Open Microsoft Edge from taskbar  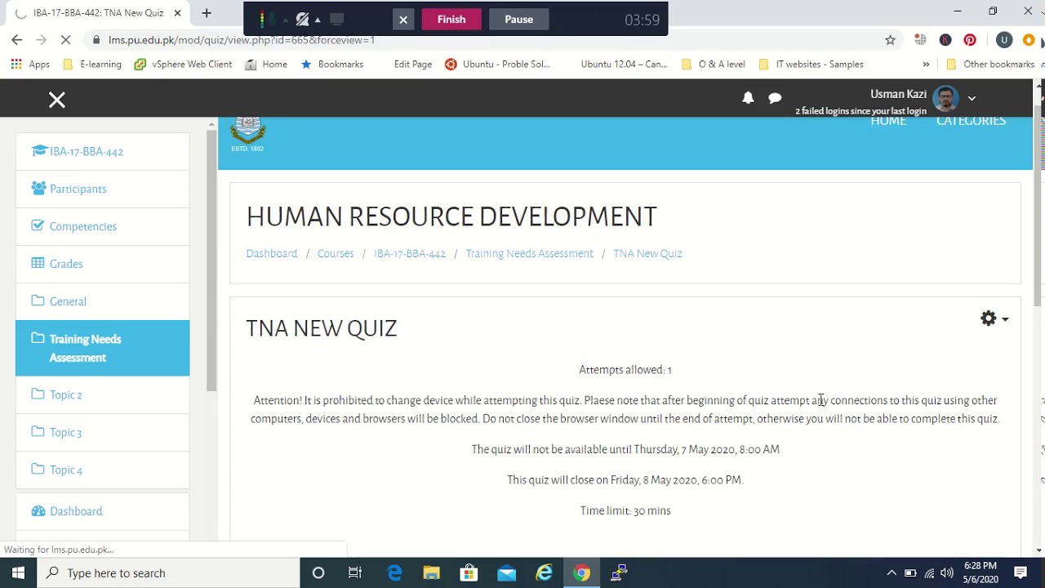[x=394, y=572]
